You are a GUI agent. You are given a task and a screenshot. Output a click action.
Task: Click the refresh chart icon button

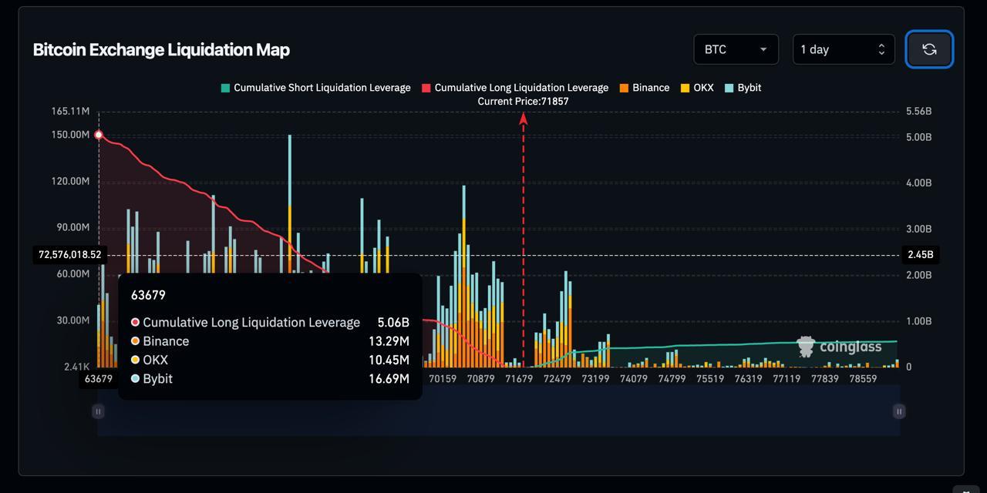click(x=929, y=49)
